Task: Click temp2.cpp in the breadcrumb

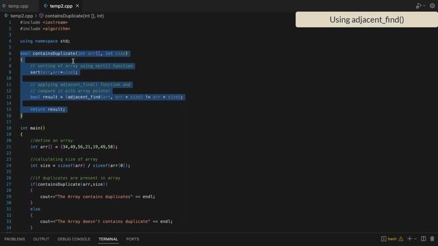Action: click(x=21, y=16)
